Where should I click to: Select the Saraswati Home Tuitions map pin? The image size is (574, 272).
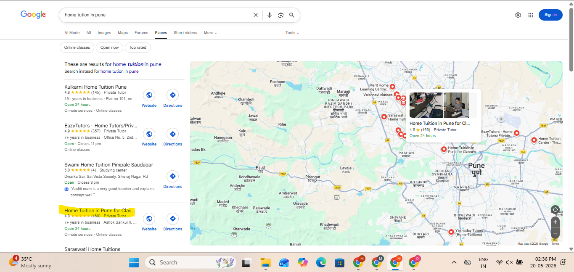pyautogui.click(x=384, y=117)
